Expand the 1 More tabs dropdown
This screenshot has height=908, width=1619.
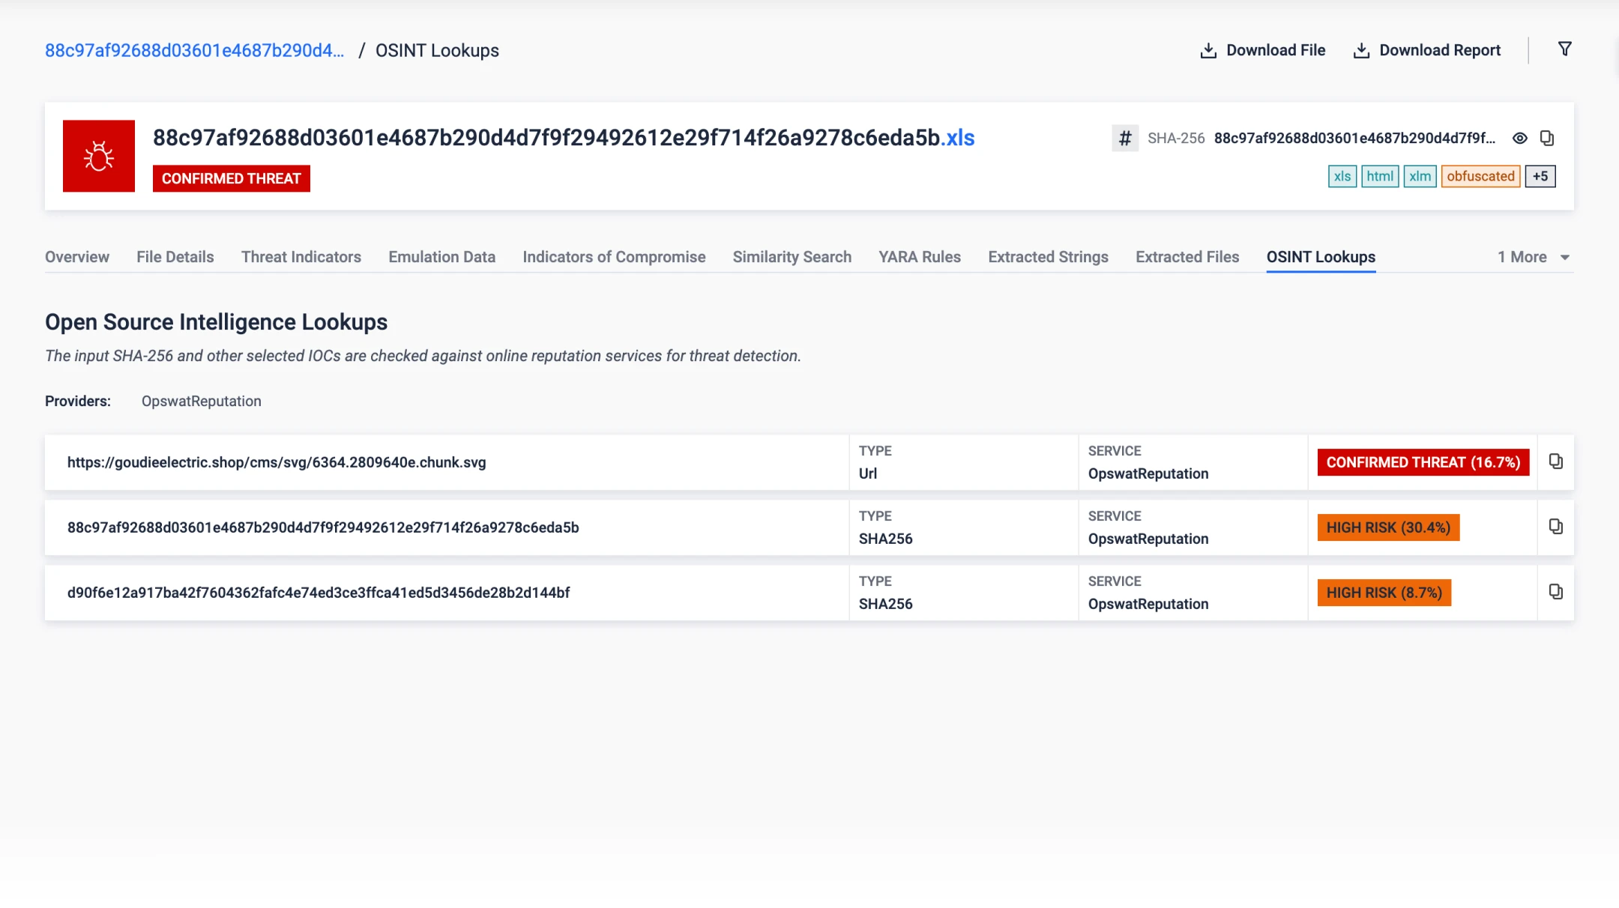click(1522, 257)
